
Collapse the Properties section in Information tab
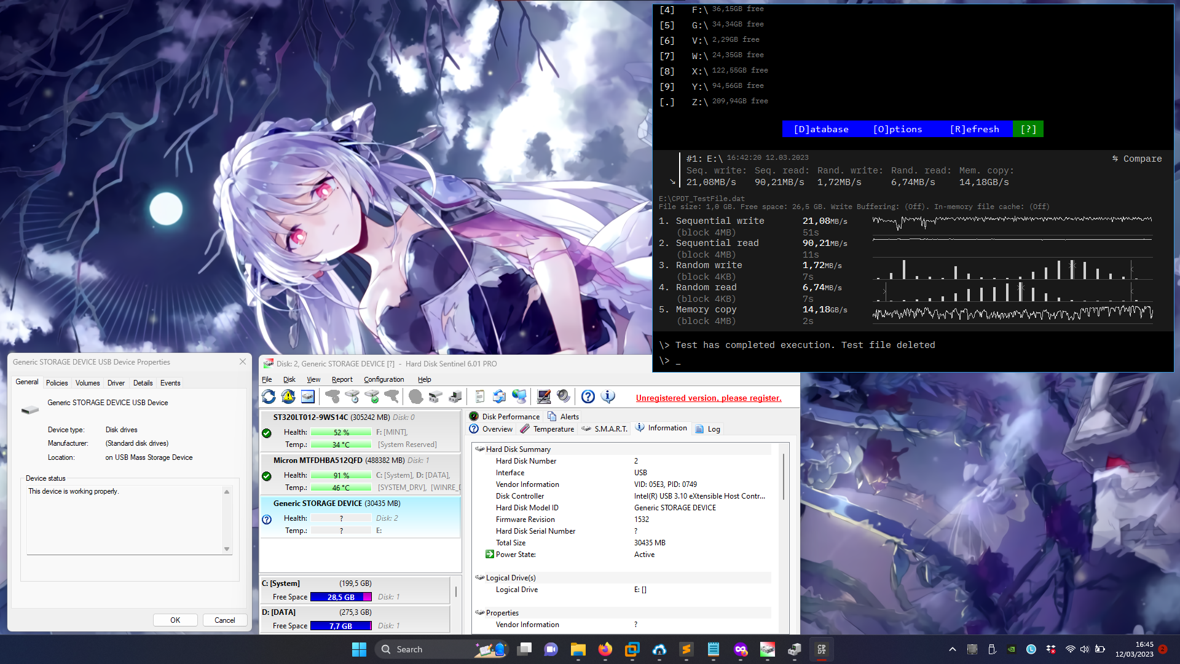[x=480, y=612]
